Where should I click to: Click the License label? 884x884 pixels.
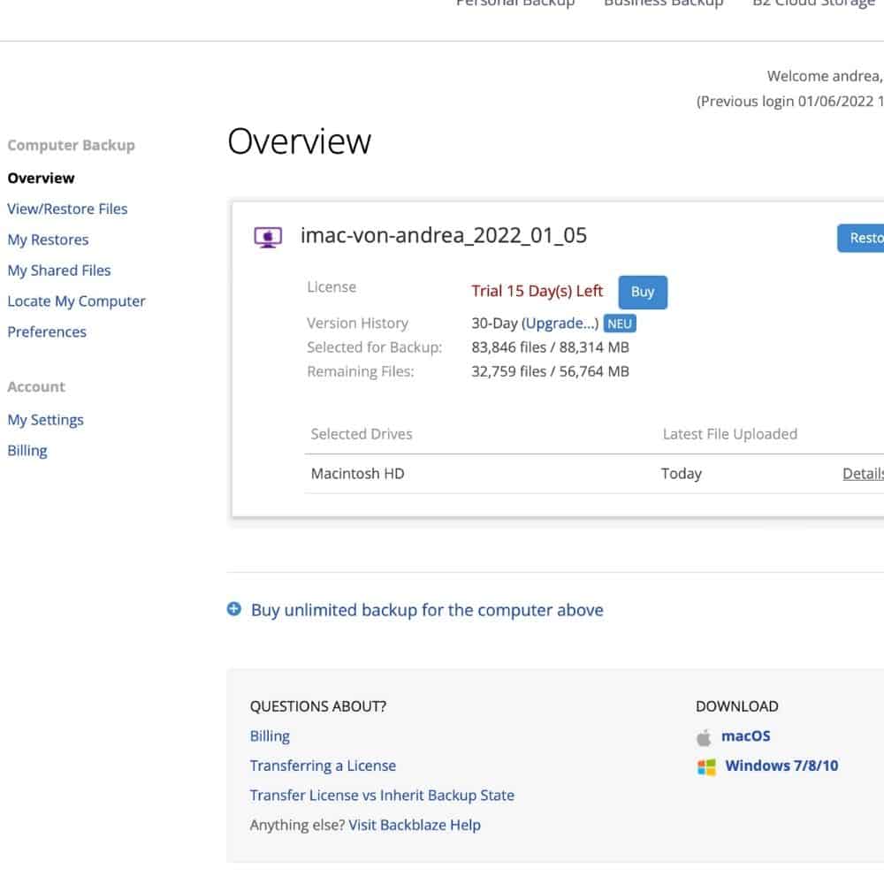click(x=331, y=287)
